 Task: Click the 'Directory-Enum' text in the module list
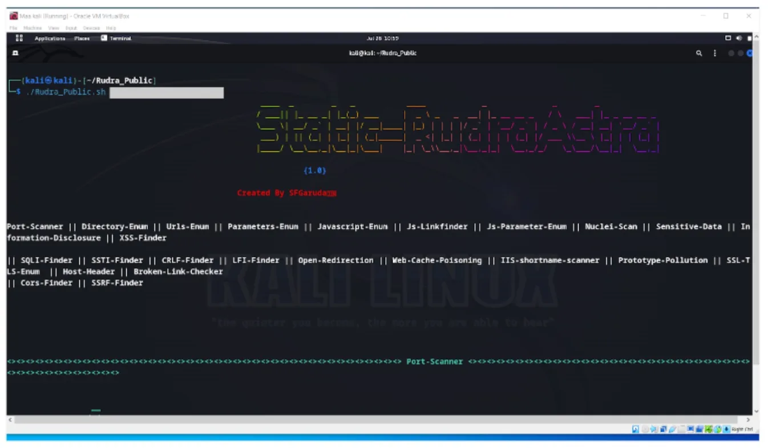[115, 226]
